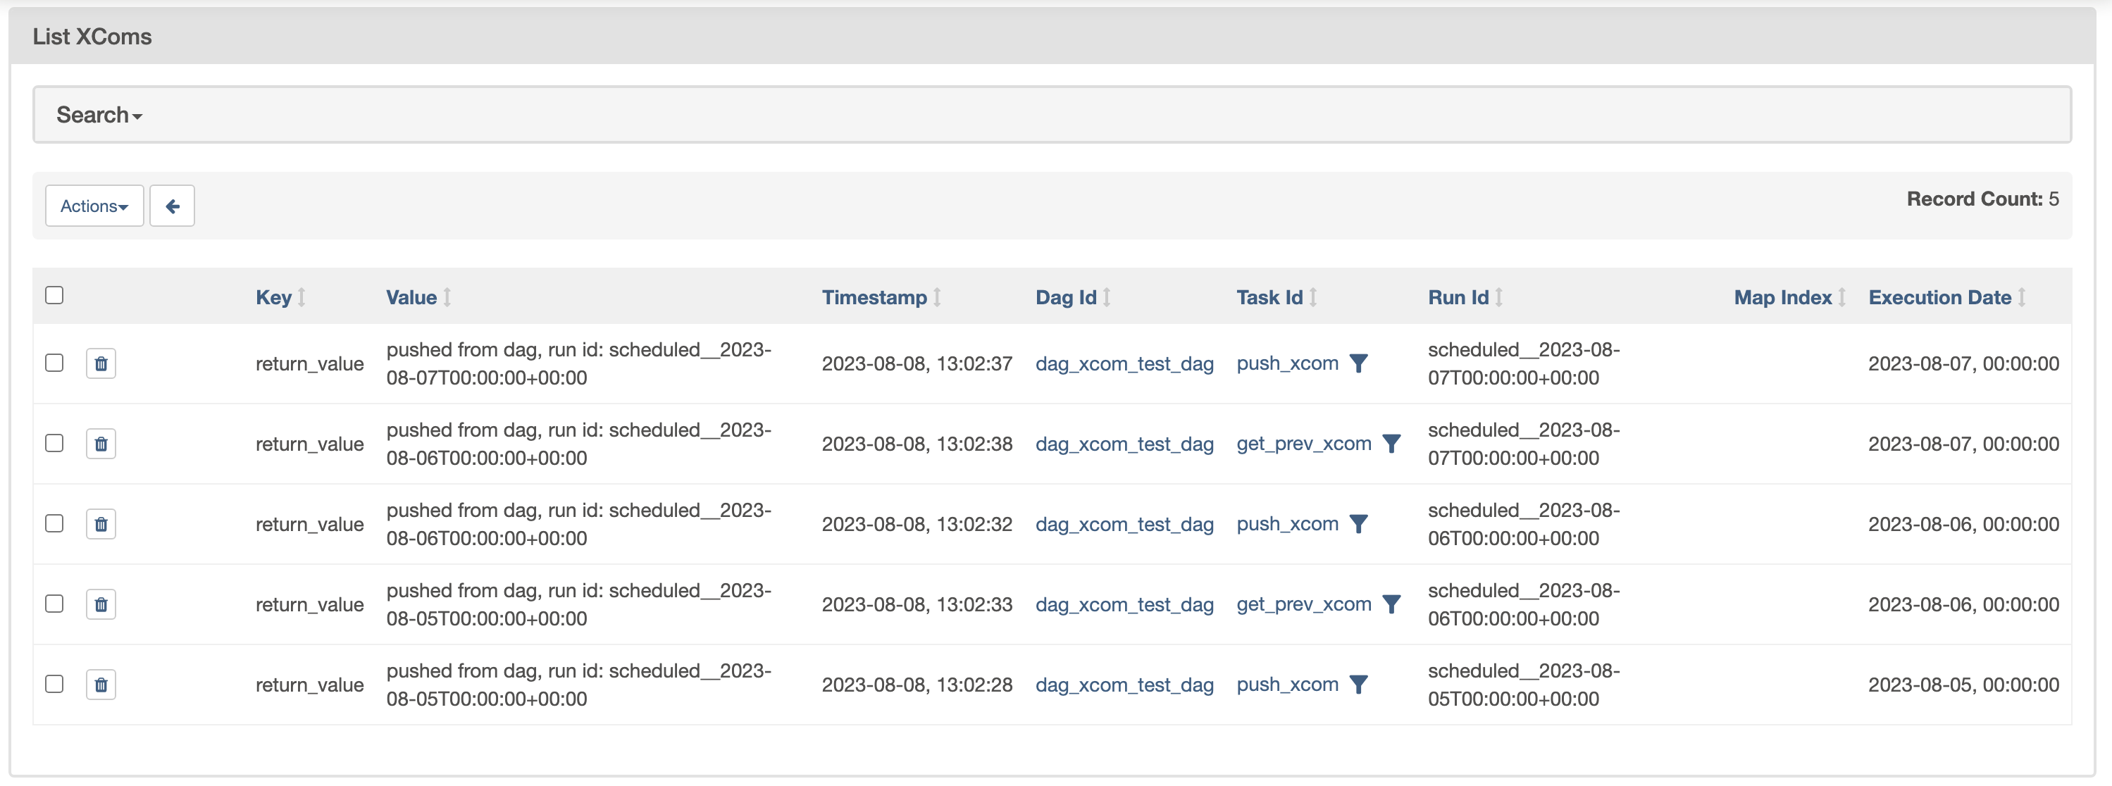
Task: Expand the Search panel
Action: pyautogui.click(x=99, y=115)
